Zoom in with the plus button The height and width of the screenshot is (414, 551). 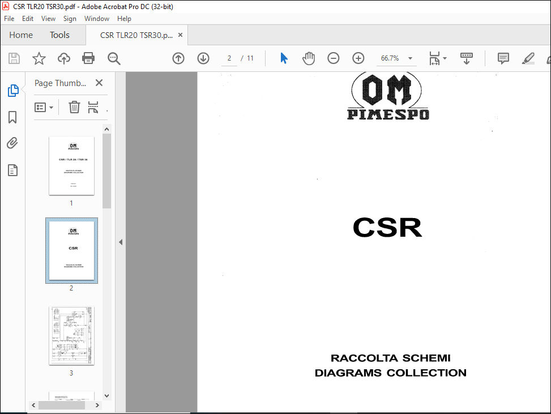point(358,58)
